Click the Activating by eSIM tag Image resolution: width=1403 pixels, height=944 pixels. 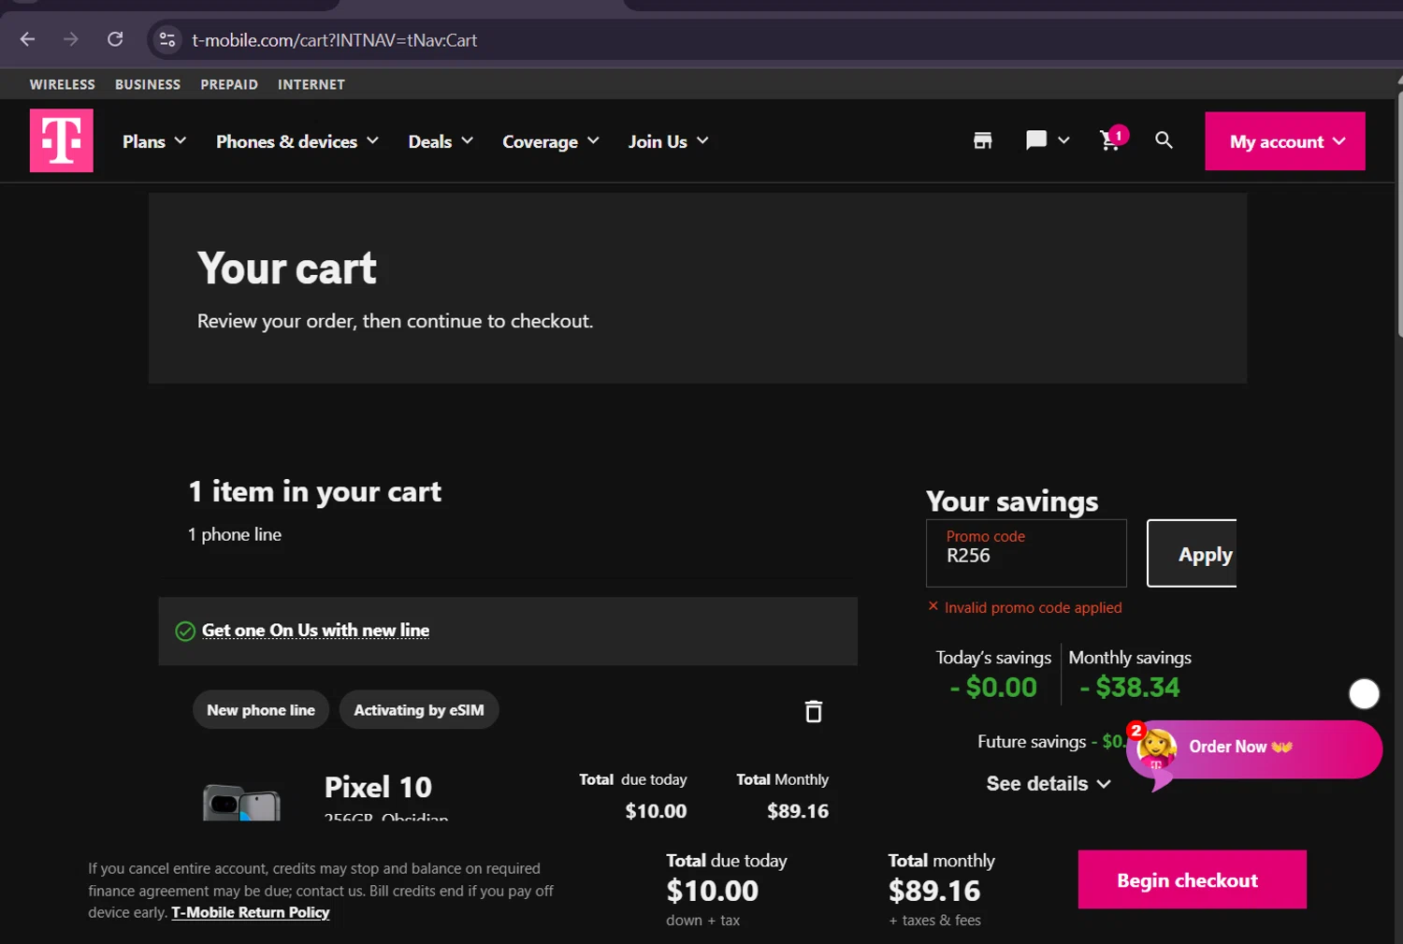[419, 710]
